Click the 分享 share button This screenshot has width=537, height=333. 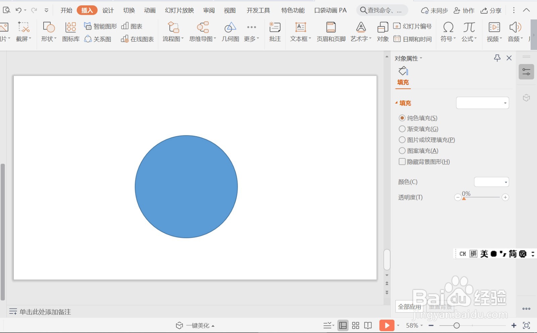click(x=491, y=10)
